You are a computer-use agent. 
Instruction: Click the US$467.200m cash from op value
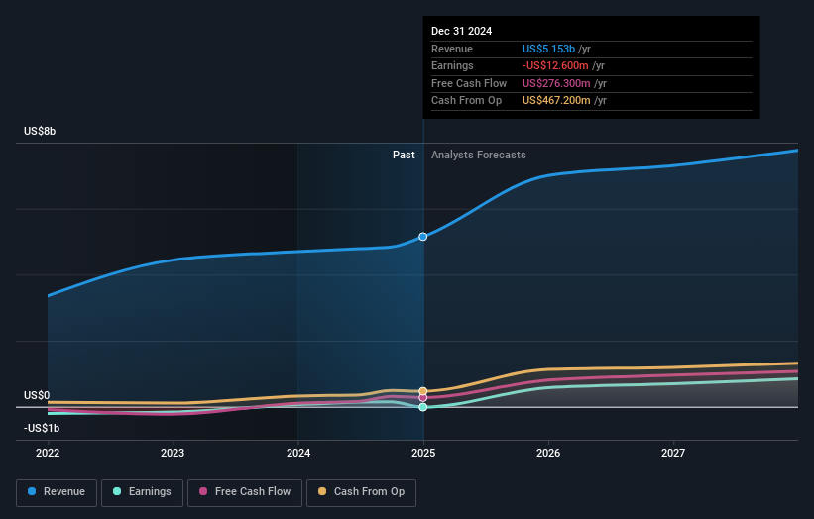tap(556, 101)
